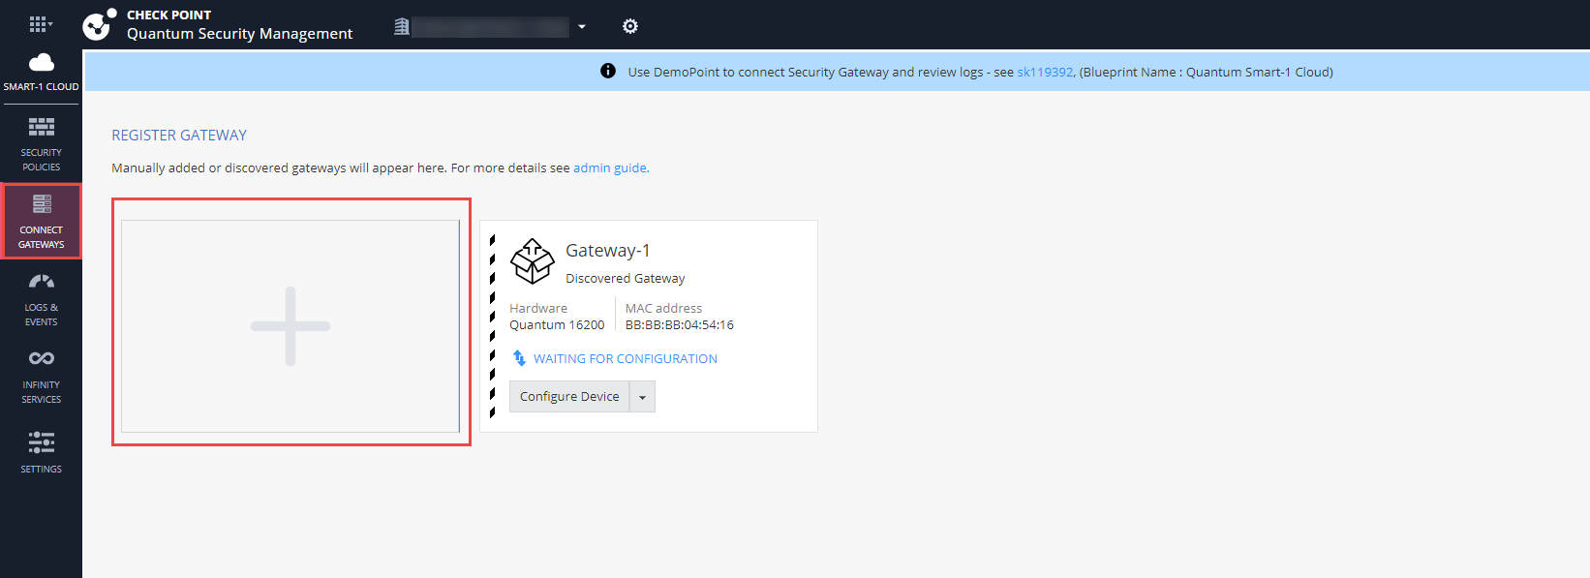The height and width of the screenshot is (578, 1590).
Task: Click the Configure Device button
Action: click(x=569, y=397)
